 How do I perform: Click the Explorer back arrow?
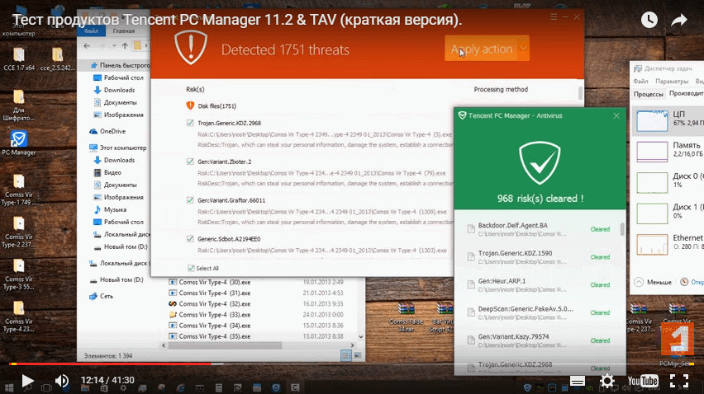87,45
